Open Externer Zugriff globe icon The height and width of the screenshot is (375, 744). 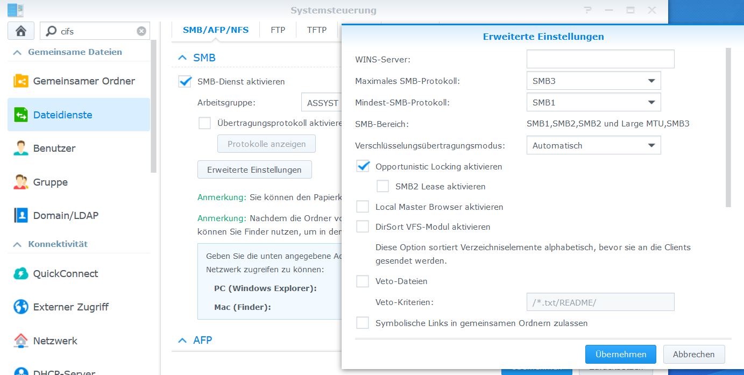click(21, 307)
